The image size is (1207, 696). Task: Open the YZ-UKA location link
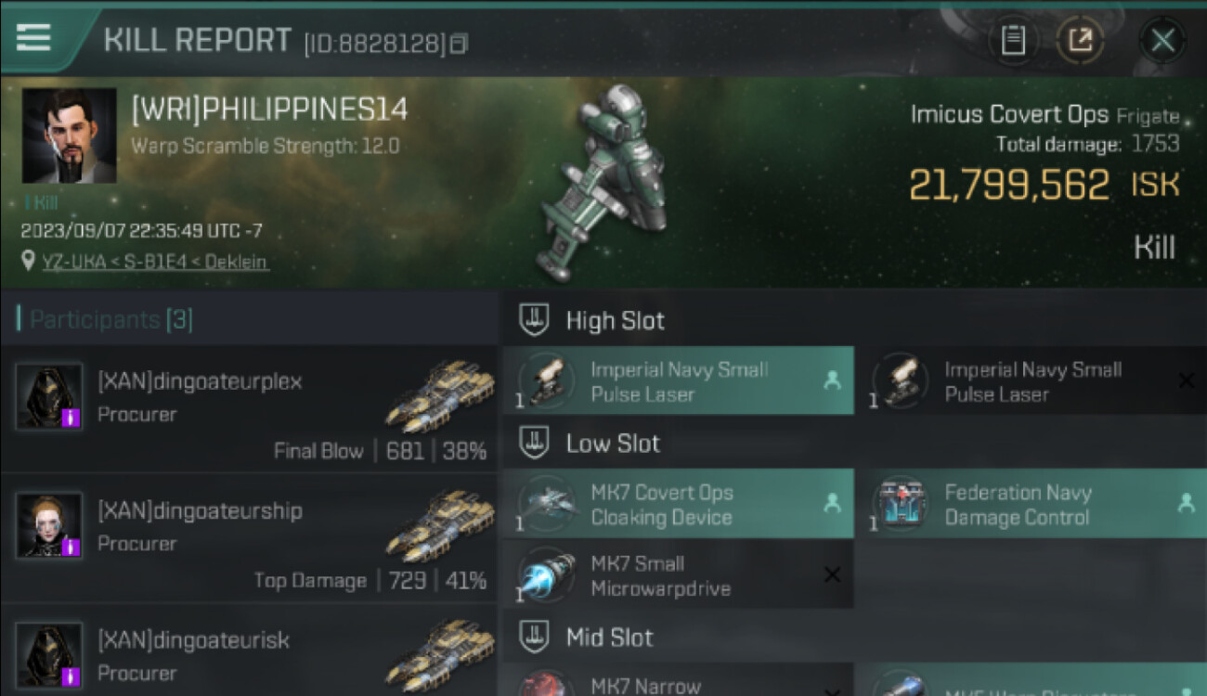coord(155,262)
